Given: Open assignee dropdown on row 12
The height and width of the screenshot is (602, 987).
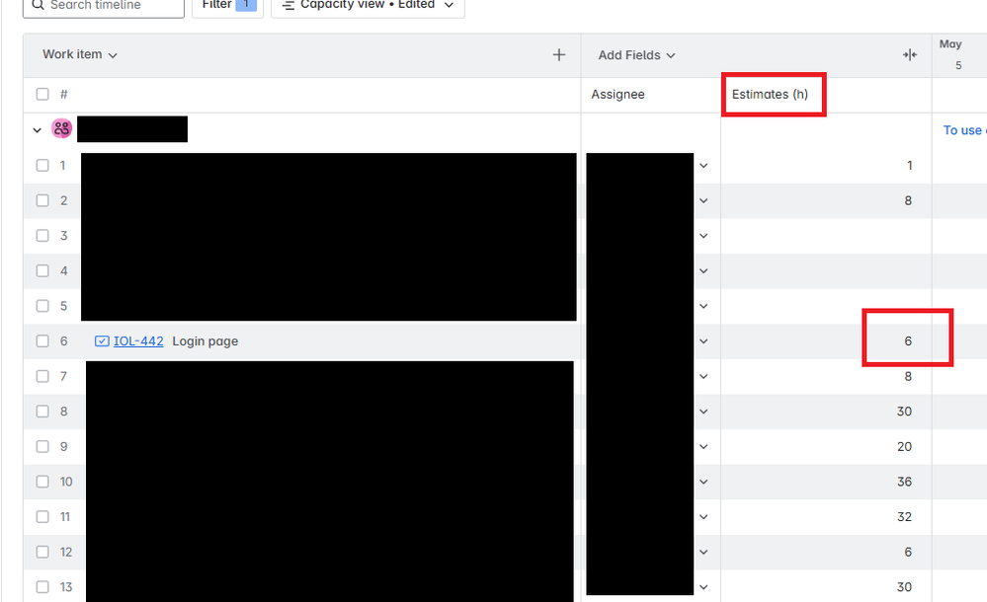Looking at the screenshot, I should [x=703, y=553].
